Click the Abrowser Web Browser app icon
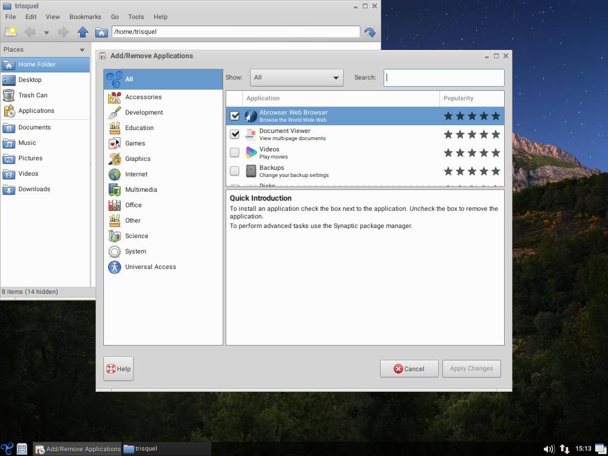Viewport: 608px width, 456px height. [x=251, y=116]
